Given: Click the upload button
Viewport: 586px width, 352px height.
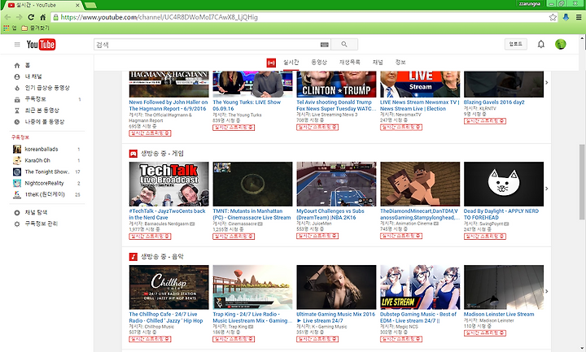Looking at the screenshot, I should (516, 44).
